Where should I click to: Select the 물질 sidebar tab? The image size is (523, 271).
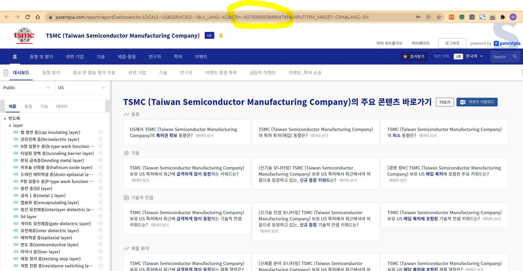point(28,106)
